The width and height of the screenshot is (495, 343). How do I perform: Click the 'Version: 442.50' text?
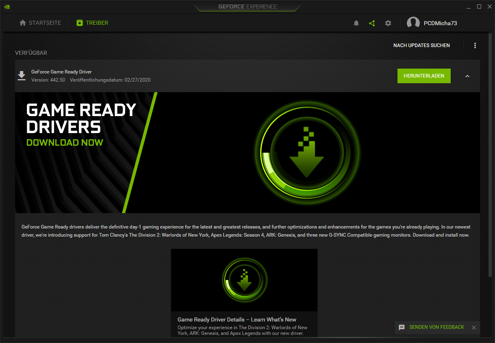48,80
